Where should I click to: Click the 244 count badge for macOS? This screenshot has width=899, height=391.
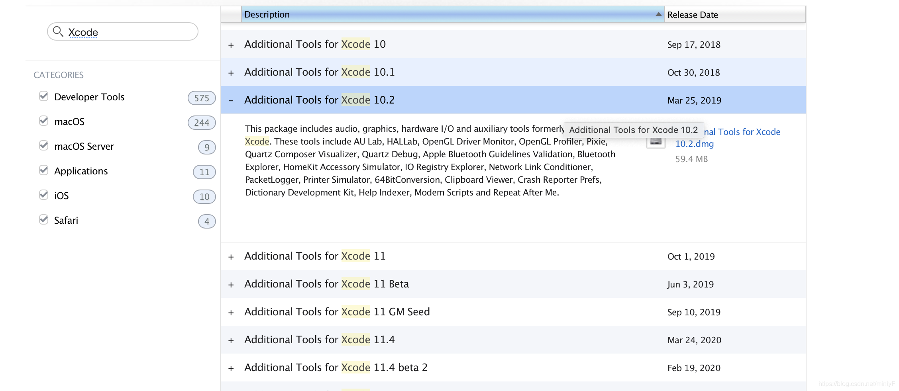tap(202, 123)
